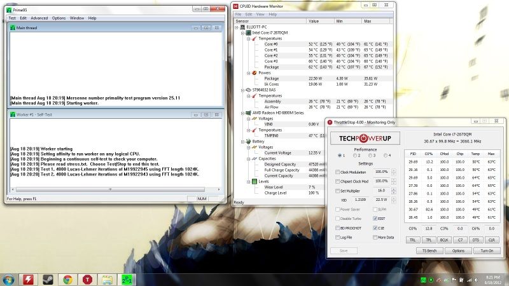The height and width of the screenshot is (286, 509).
Task: Click the flame icon next to Powers
Action: [254, 73]
